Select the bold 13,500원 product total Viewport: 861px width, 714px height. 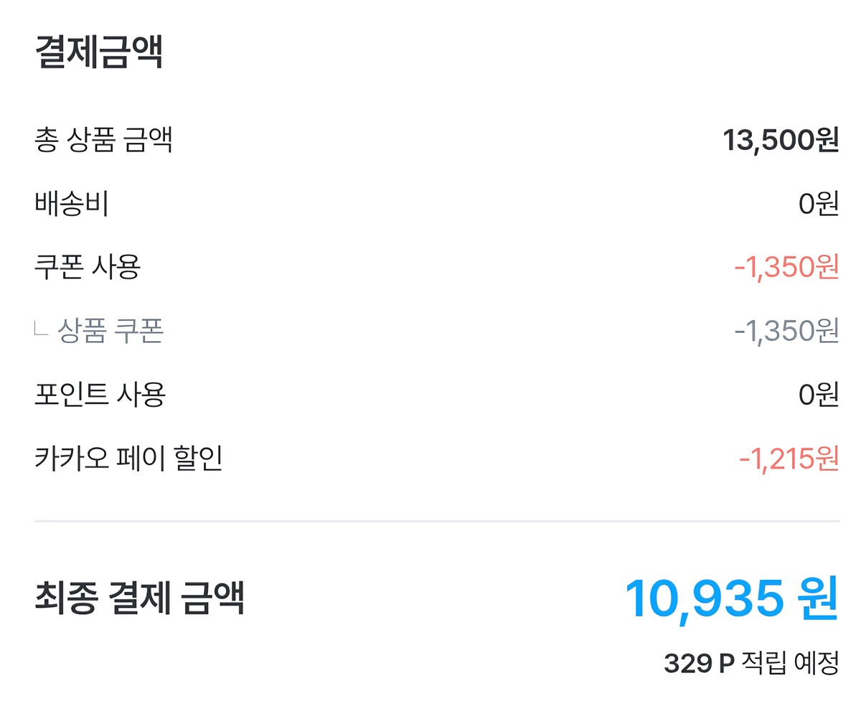[781, 140]
